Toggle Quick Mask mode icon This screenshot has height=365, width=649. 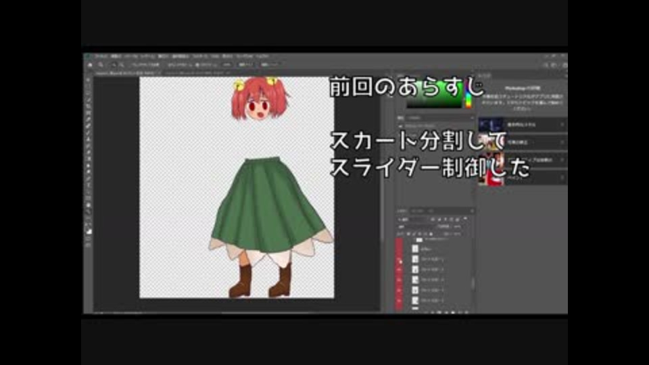[89, 239]
